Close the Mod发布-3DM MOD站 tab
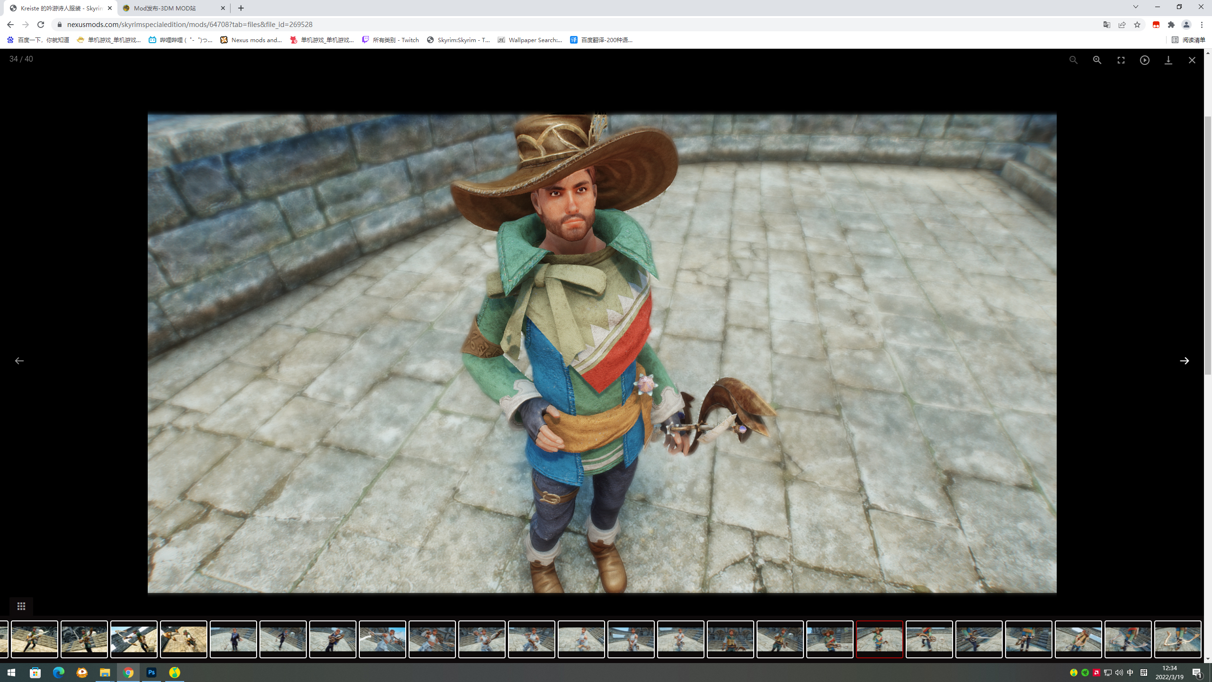This screenshot has width=1212, height=682. 223,8
